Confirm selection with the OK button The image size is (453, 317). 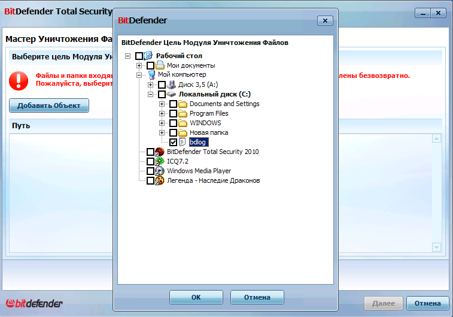click(196, 297)
